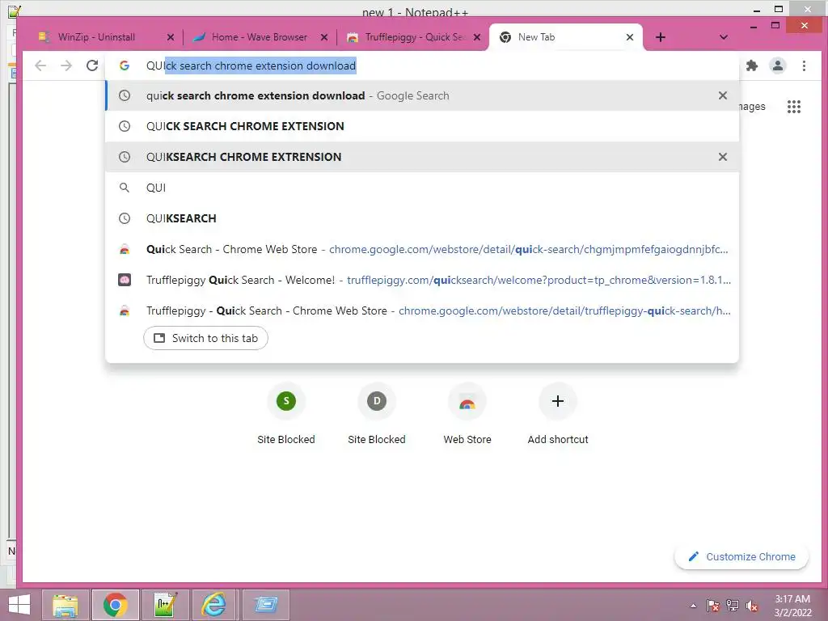Switch to Trufflepiggy - Quick Search tab
Screen dimensions: 828x621
click(x=415, y=37)
